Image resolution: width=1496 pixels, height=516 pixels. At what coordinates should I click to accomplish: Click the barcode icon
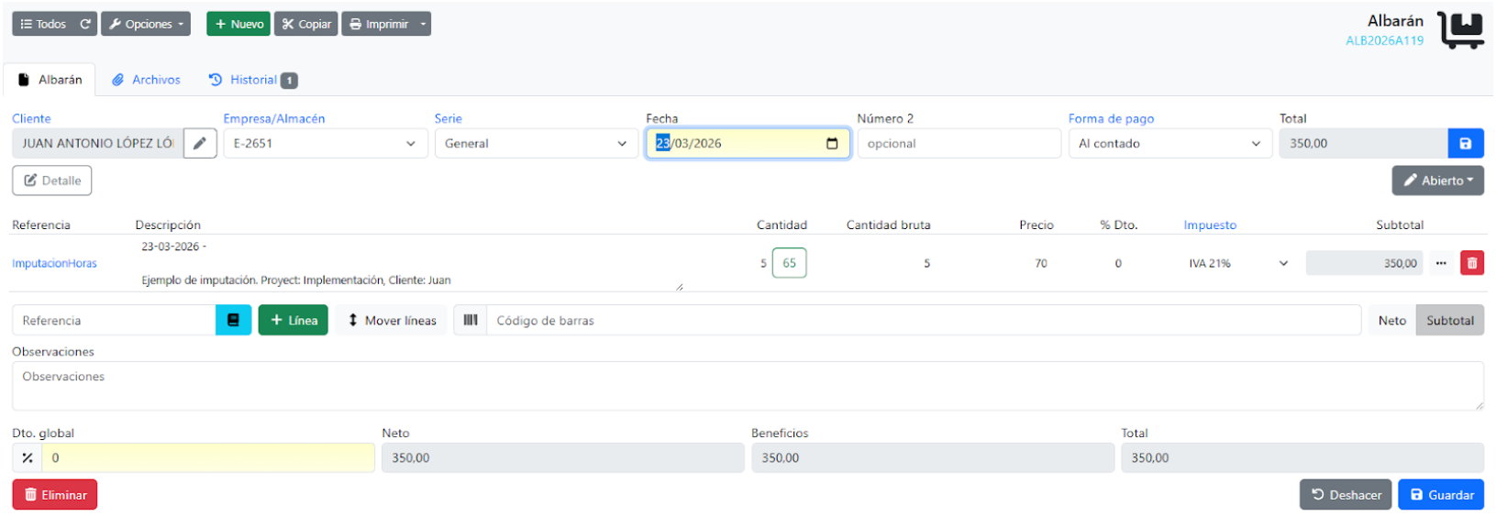click(471, 321)
